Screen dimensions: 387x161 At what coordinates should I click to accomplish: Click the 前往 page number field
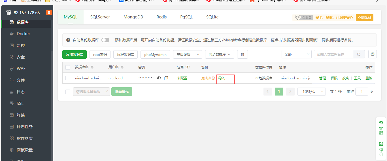362,92
